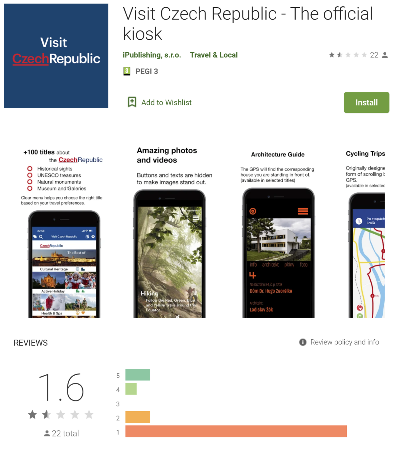Open the +100 titles screenshot
The width and height of the screenshot is (393, 453).
62,232
